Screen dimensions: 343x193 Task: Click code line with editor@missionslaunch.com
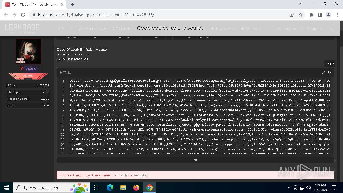[200, 91]
